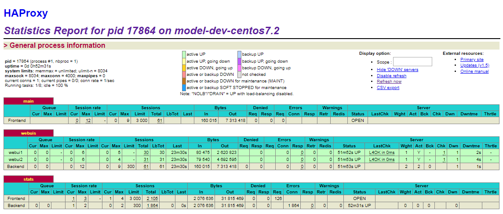The height and width of the screenshot is (214, 503).
Task: Select the webuis proxy section header
Action: pos(29,133)
